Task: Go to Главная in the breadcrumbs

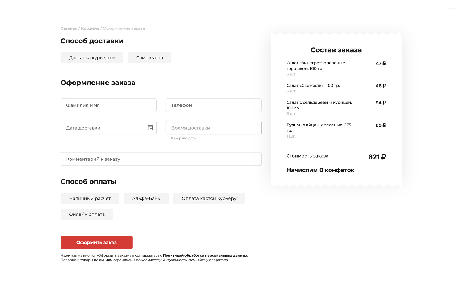Action: pyautogui.click(x=69, y=28)
